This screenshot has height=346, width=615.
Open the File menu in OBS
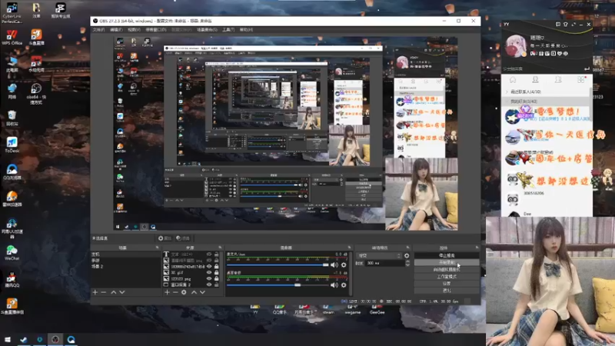pyautogui.click(x=98, y=30)
